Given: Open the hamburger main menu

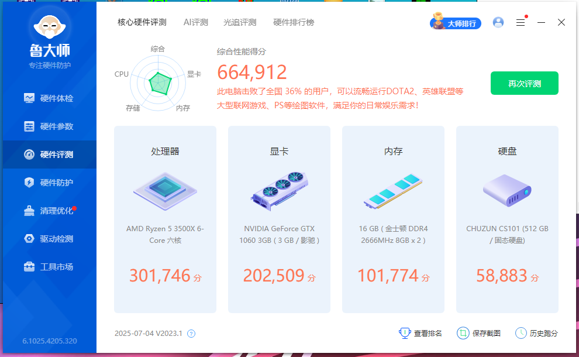Looking at the screenshot, I should click(521, 23).
